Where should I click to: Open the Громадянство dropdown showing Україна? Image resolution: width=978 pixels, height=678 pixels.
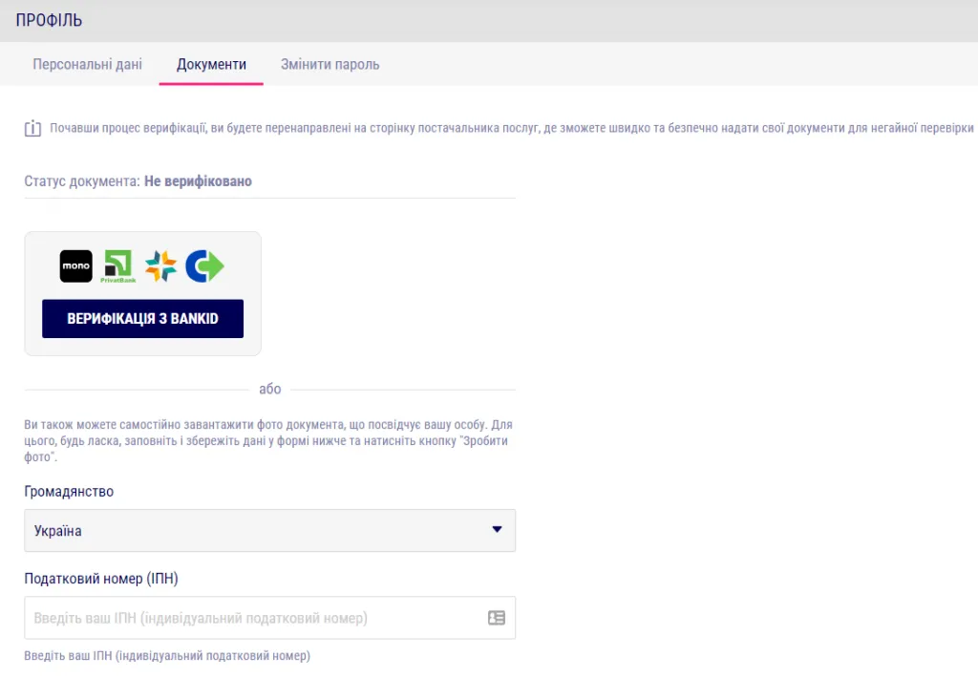click(x=270, y=530)
